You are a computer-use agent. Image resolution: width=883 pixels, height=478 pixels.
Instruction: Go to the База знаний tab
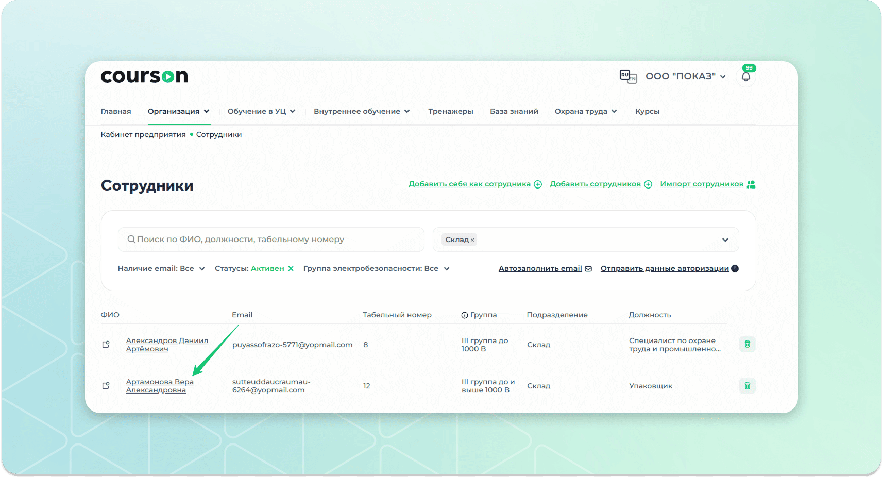tap(514, 111)
